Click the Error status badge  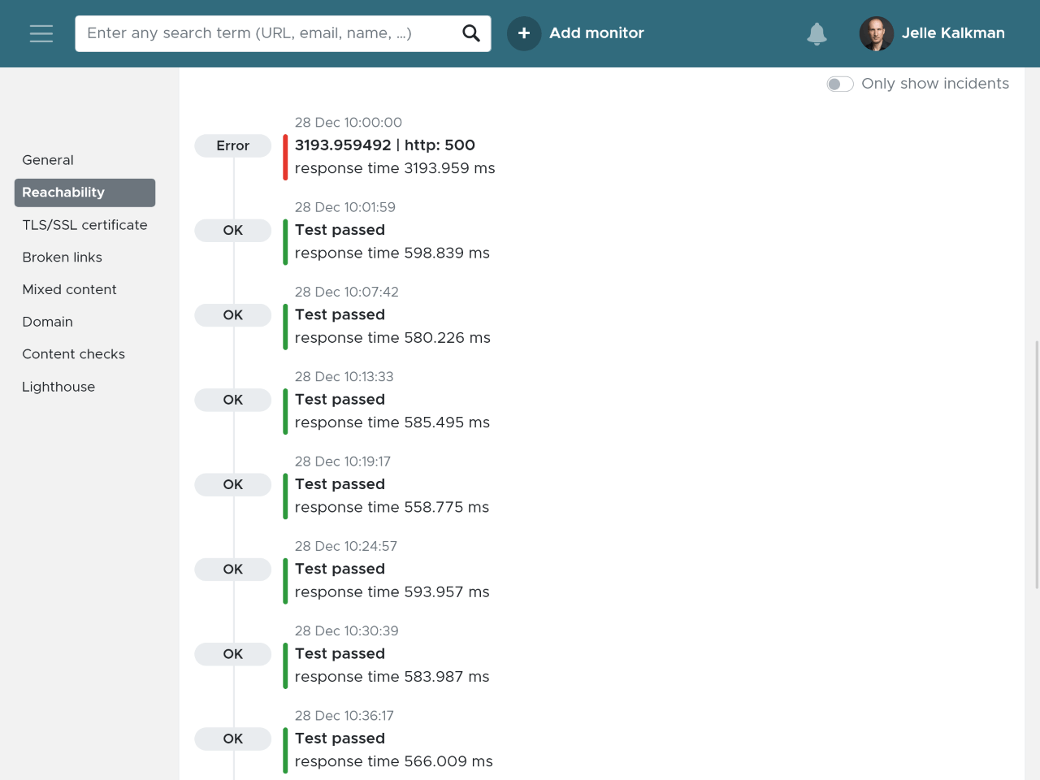[233, 145]
